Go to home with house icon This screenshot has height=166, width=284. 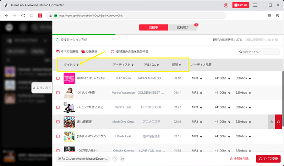click(x=31, y=16)
